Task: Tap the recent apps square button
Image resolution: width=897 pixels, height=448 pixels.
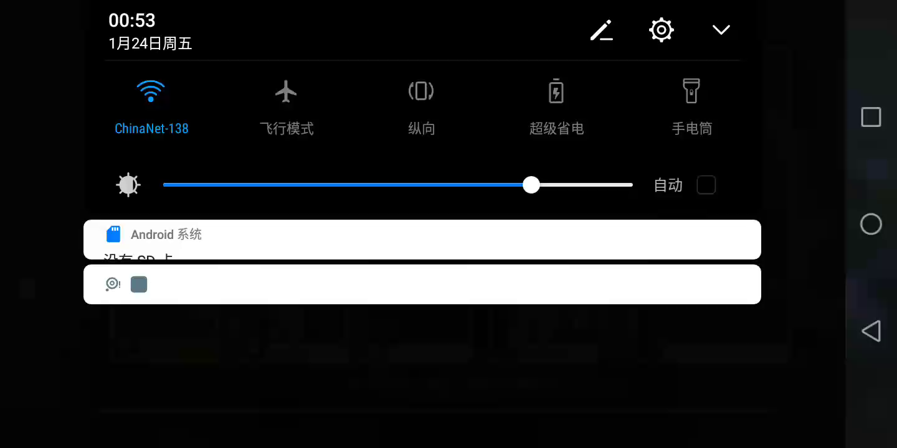Action: 871,117
